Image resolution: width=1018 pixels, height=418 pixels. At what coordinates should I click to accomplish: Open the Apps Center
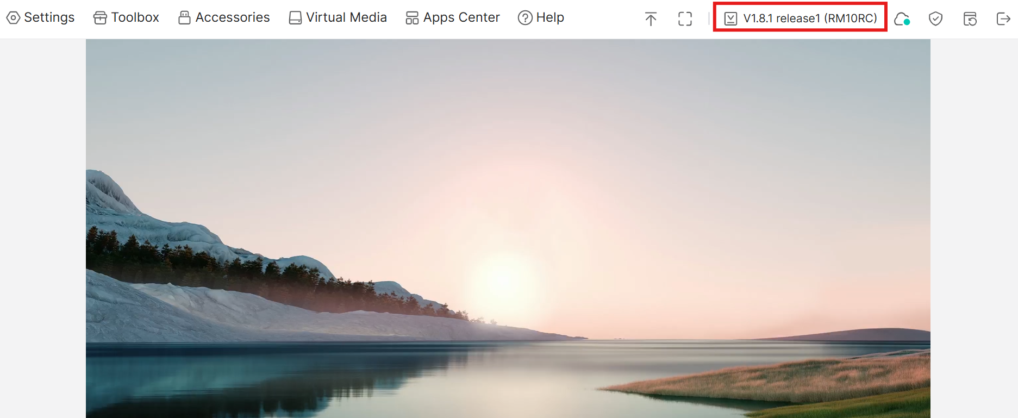461,17
